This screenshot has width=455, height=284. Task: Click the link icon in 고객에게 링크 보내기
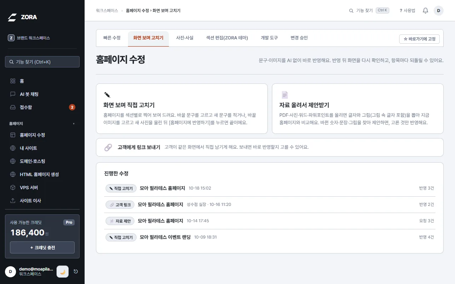[x=108, y=147]
